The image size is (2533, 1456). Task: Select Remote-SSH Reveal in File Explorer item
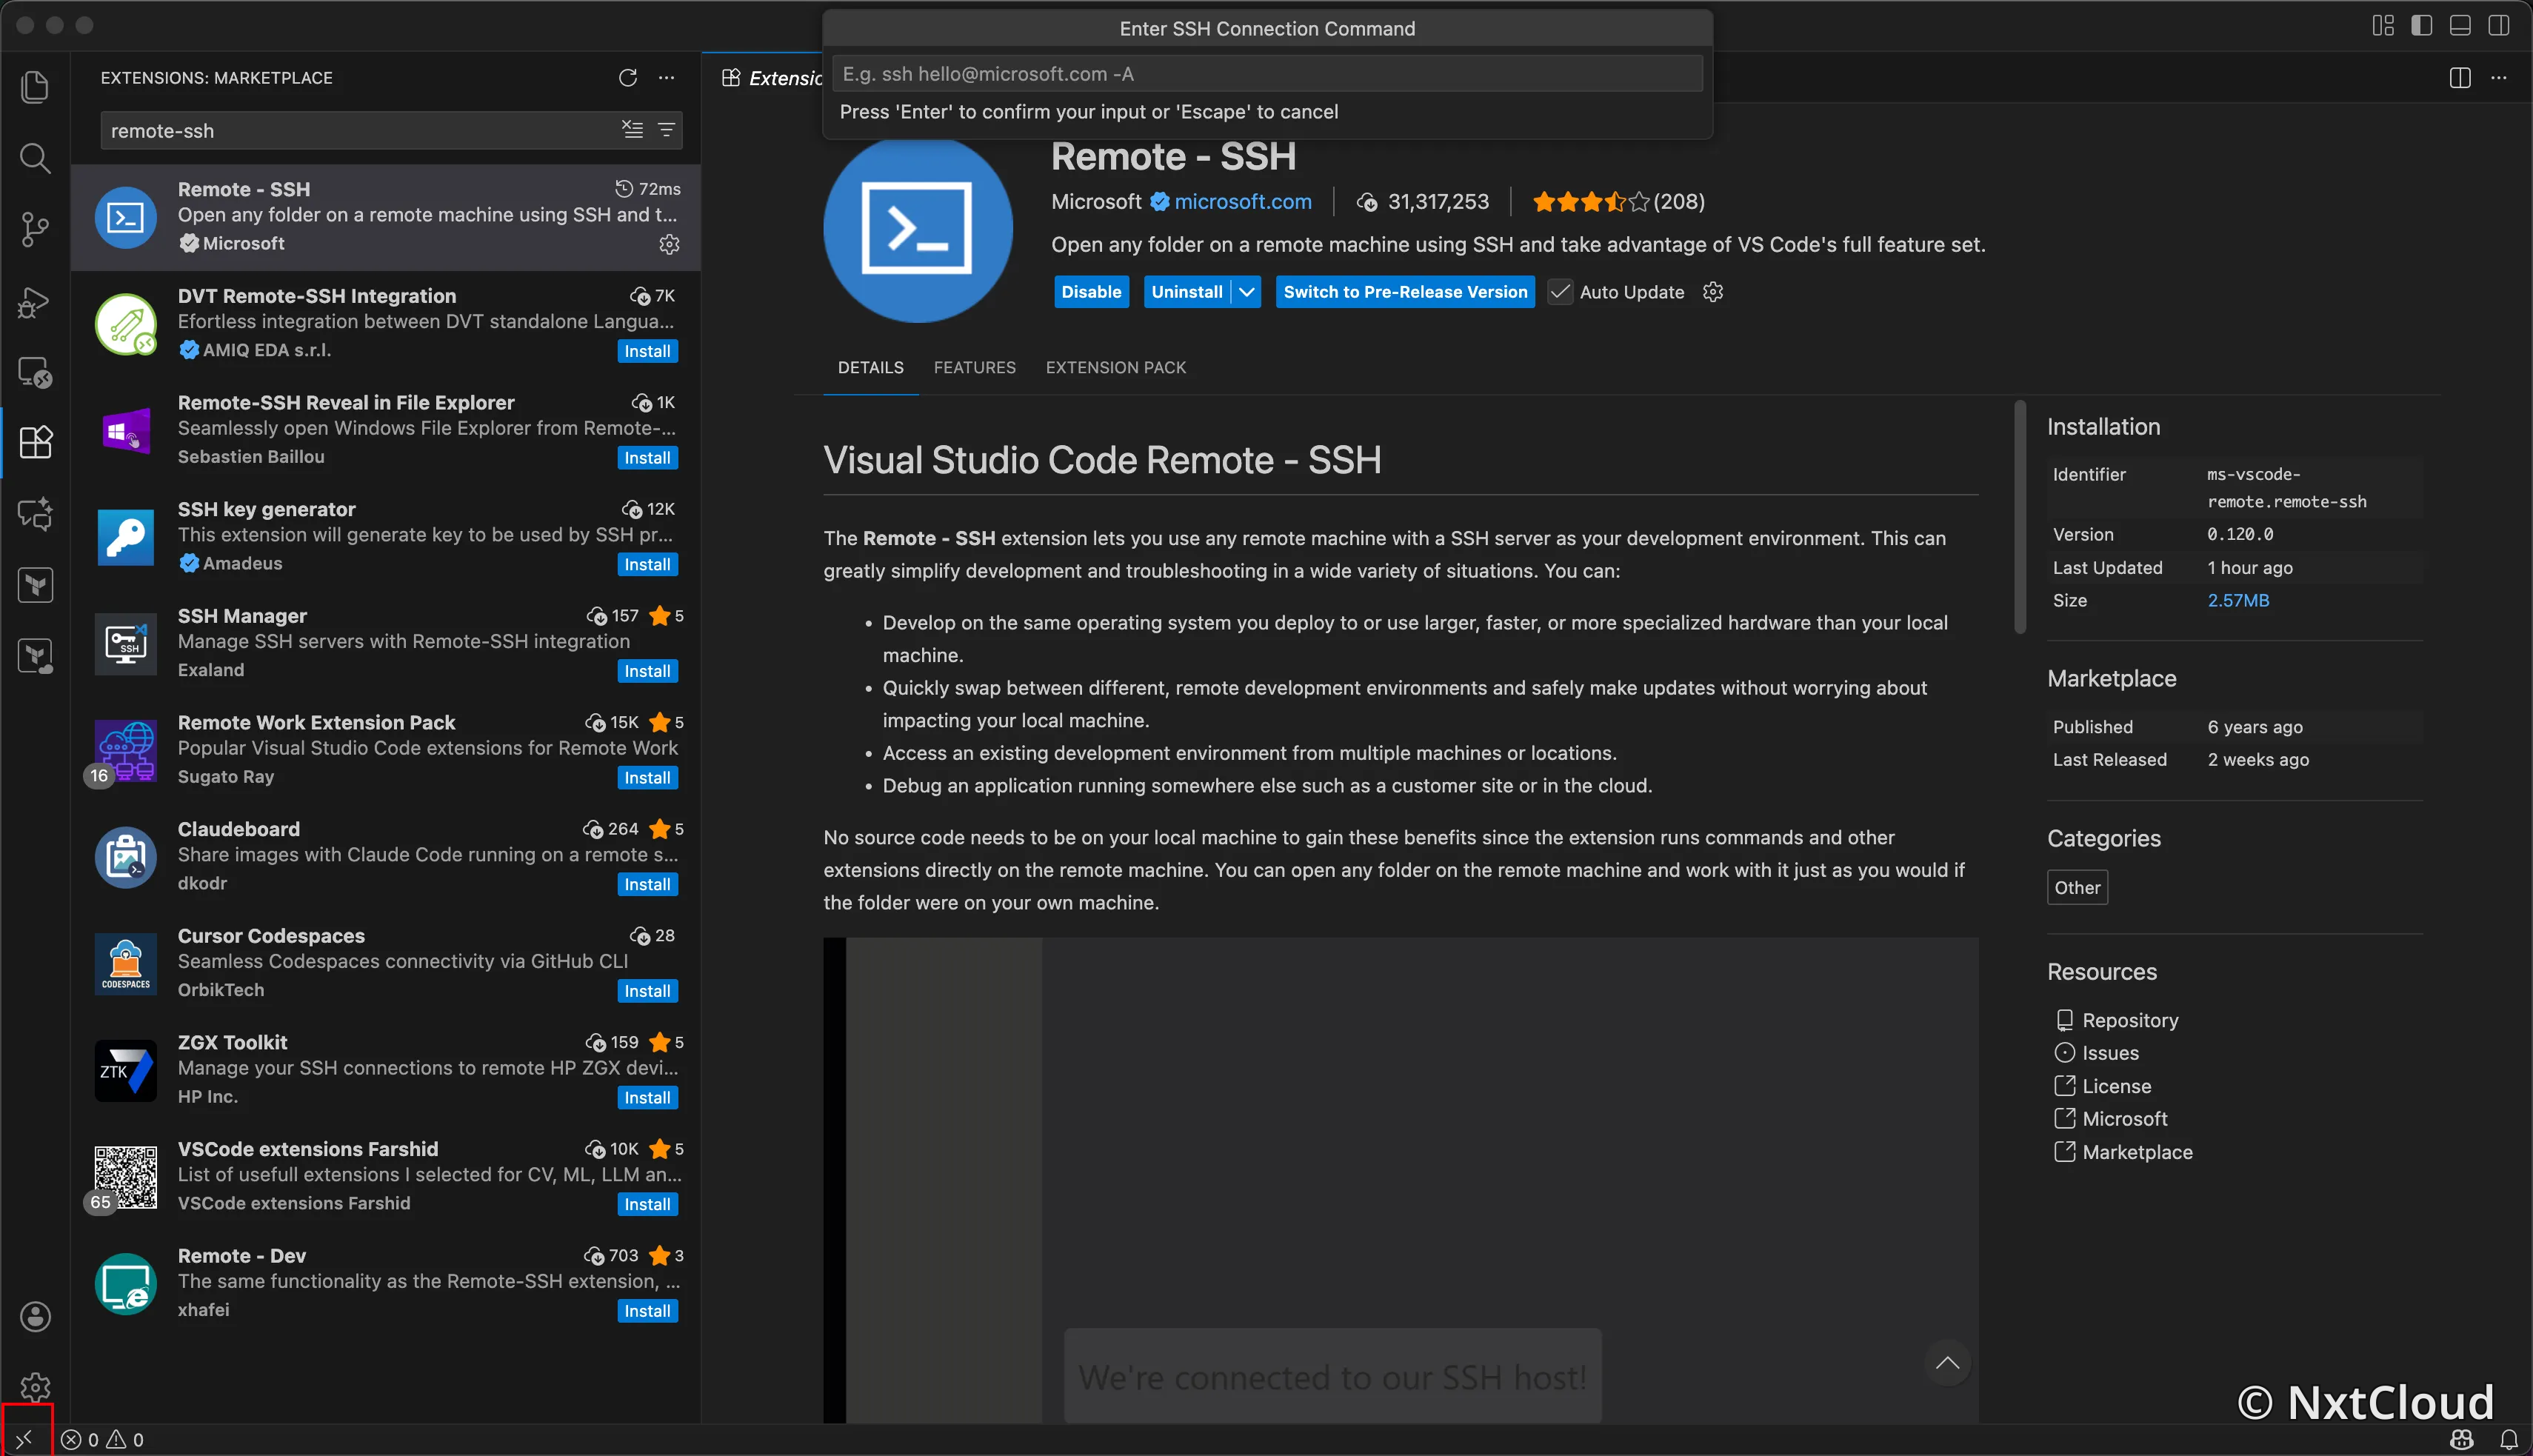click(x=386, y=430)
